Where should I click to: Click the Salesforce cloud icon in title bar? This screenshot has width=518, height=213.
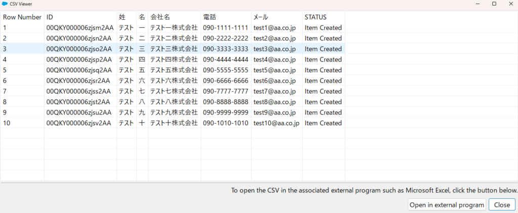pos(5,4)
